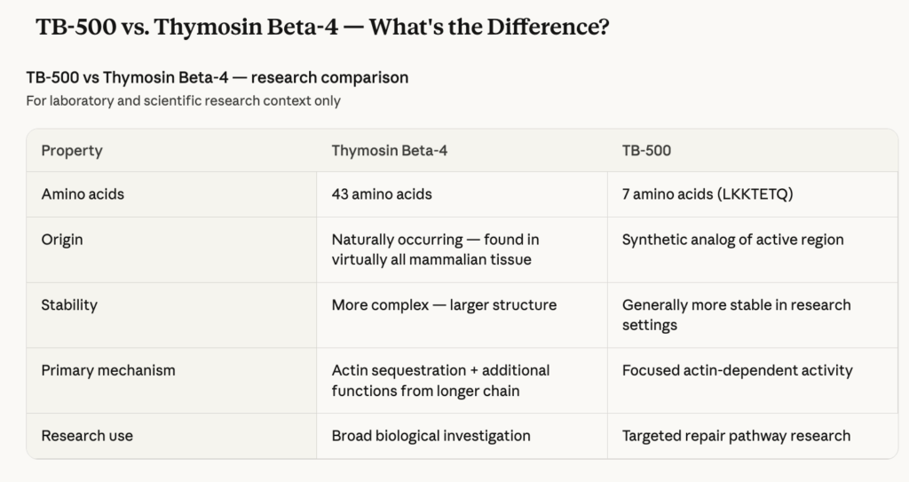Click the "Synthetic analog of active region" cell
This screenshot has width=909, height=482.
[x=732, y=240]
